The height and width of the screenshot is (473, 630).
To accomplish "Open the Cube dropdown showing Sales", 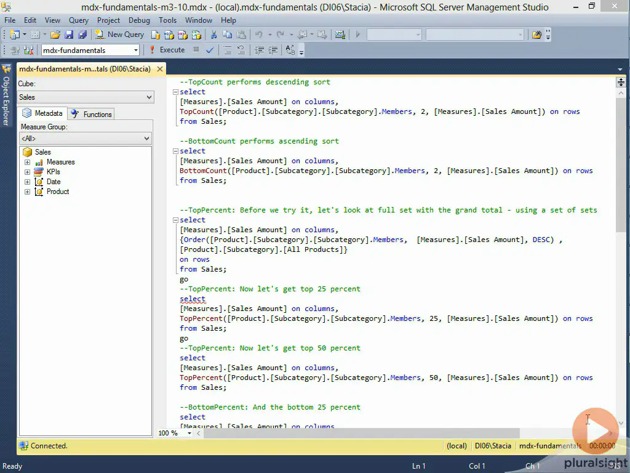I will pyautogui.click(x=86, y=97).
